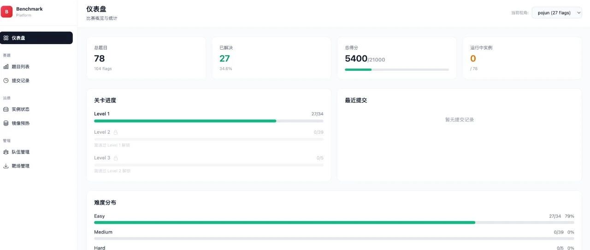Click the 运行中实例 card showing 0
Viewport: 590px width, 250px height.
coord(522,58)
